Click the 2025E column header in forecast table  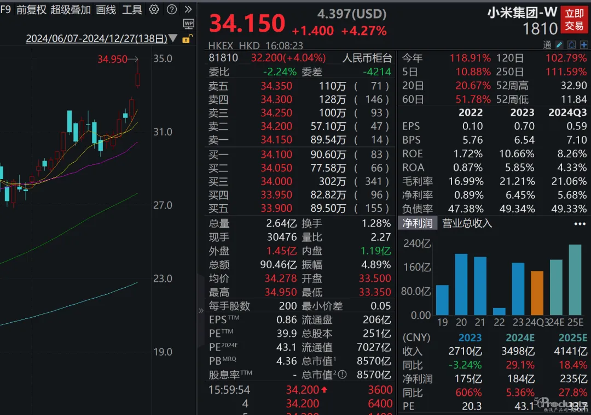pyautogui.click(x=573, y=337)
